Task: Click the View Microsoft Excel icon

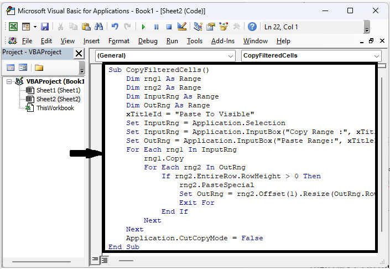Action: tap(12, 27)
